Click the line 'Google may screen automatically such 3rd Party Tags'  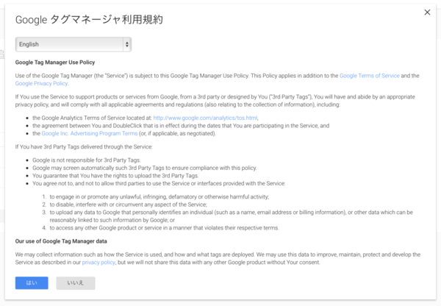click(145, 168)
